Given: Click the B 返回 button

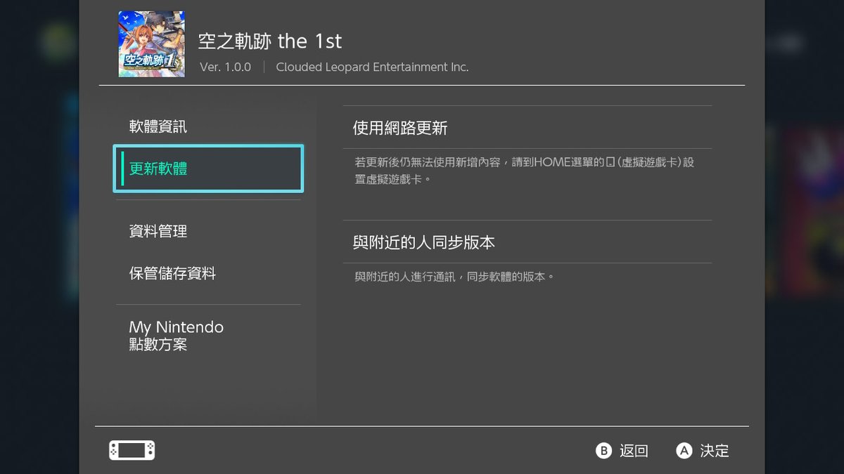Looking at the screenshot, I should 622,451.
